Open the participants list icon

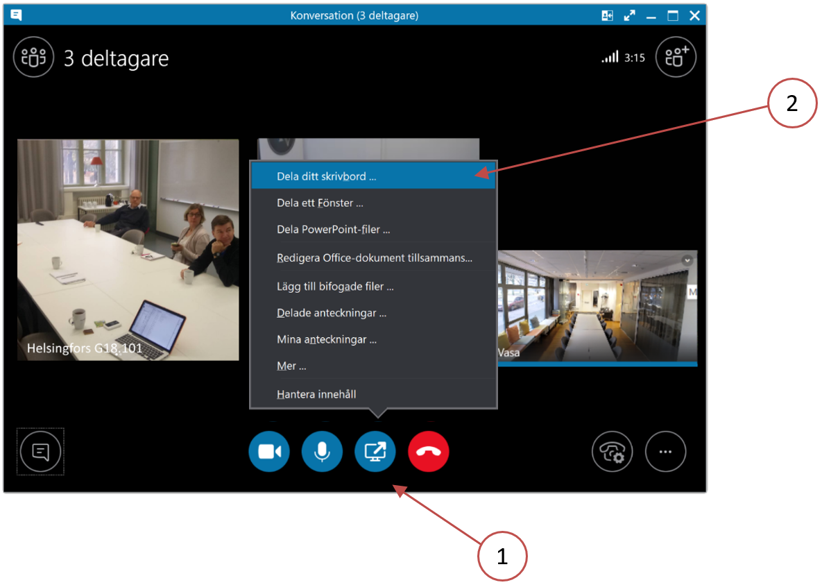[x=33, y=57]
